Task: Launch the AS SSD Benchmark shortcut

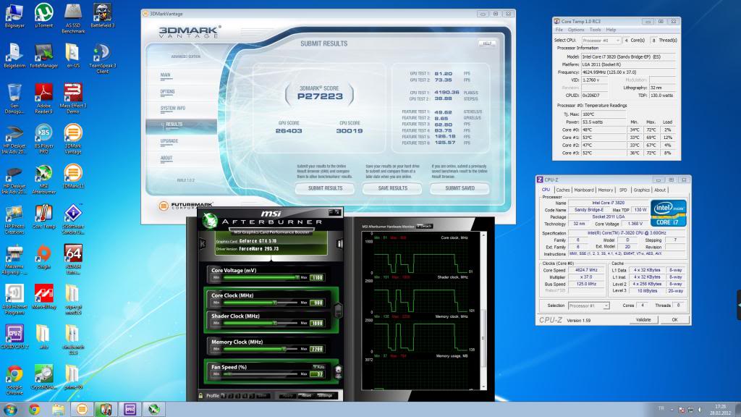Action: tap(73, 18)
